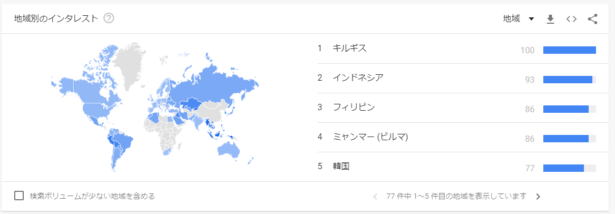
Task: Share the regional interest chart
Action: (592, 19)
